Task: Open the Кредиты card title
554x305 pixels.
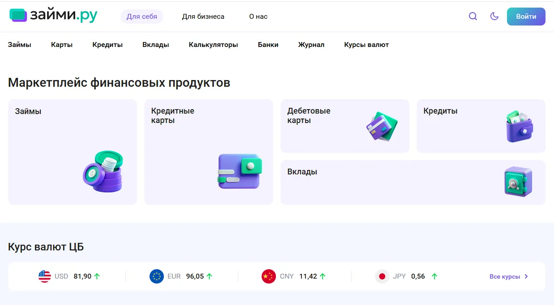Action: click(x=441, y=111)
